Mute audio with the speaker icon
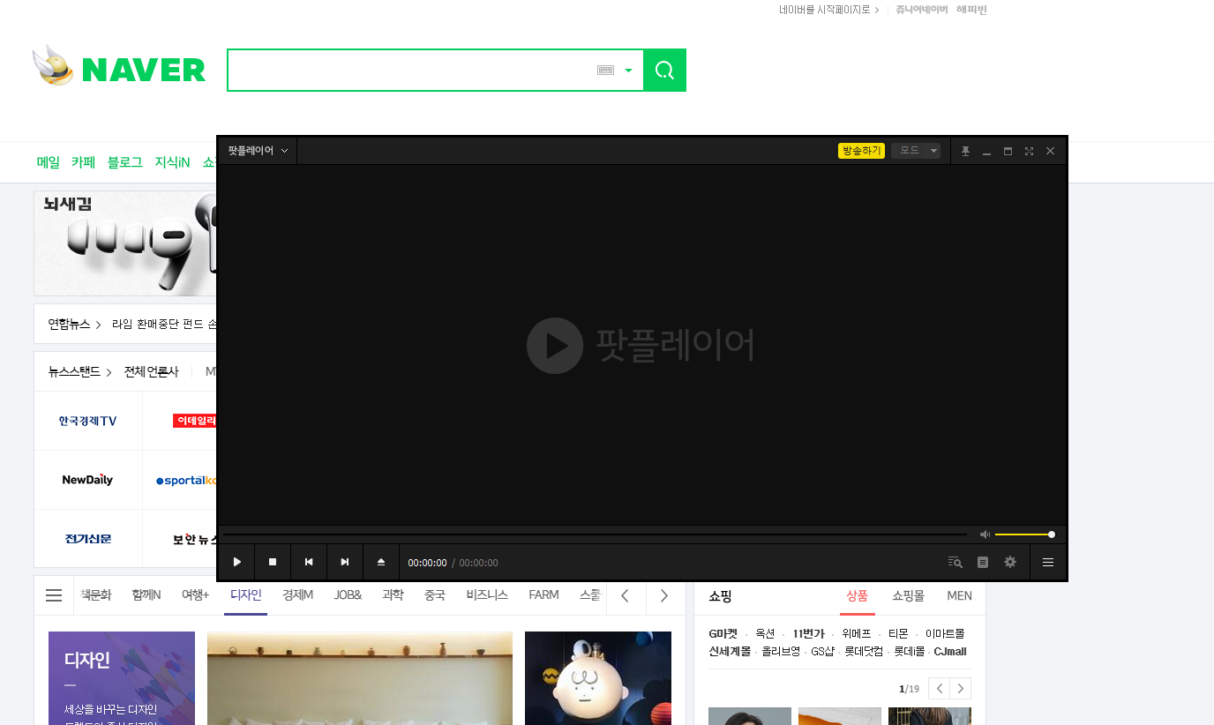This screenshot has height=725, width=1214. [985, 534]
